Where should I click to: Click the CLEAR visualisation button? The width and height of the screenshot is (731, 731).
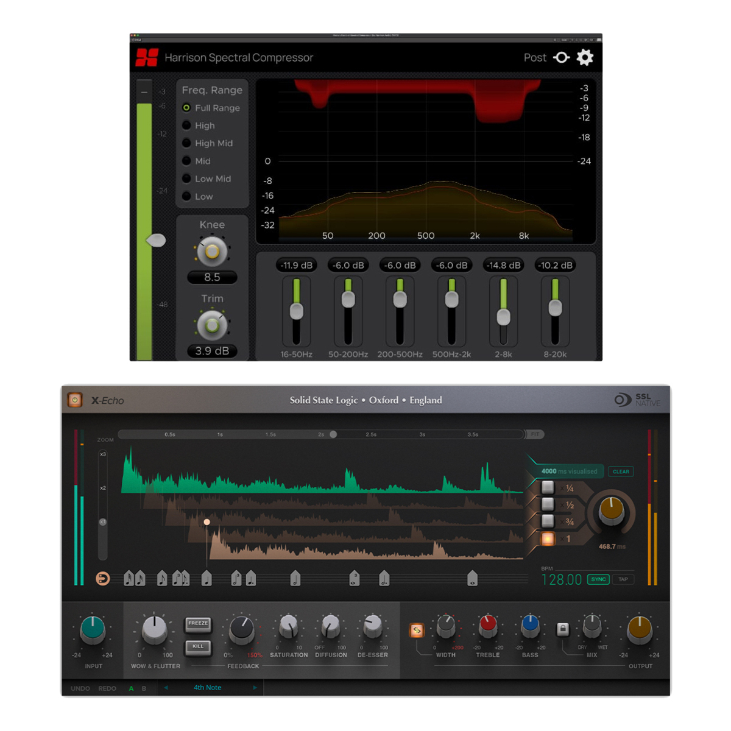tap(621, 471)
